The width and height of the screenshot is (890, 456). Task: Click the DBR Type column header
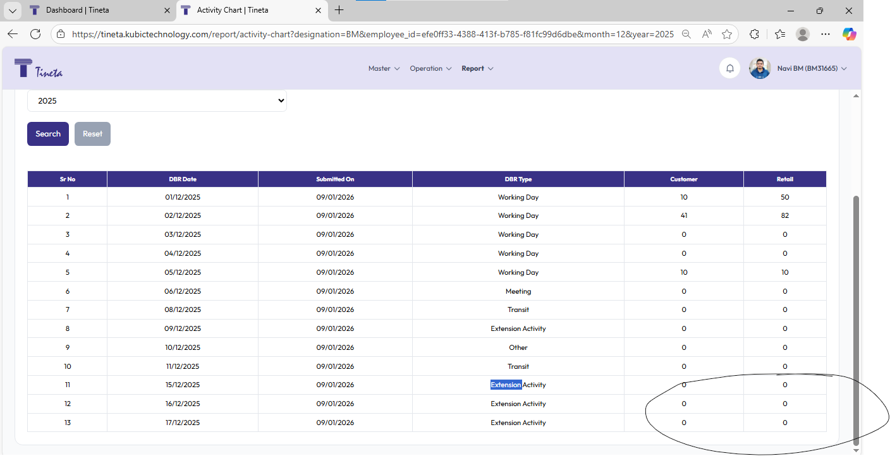click(x=518, y=179)
